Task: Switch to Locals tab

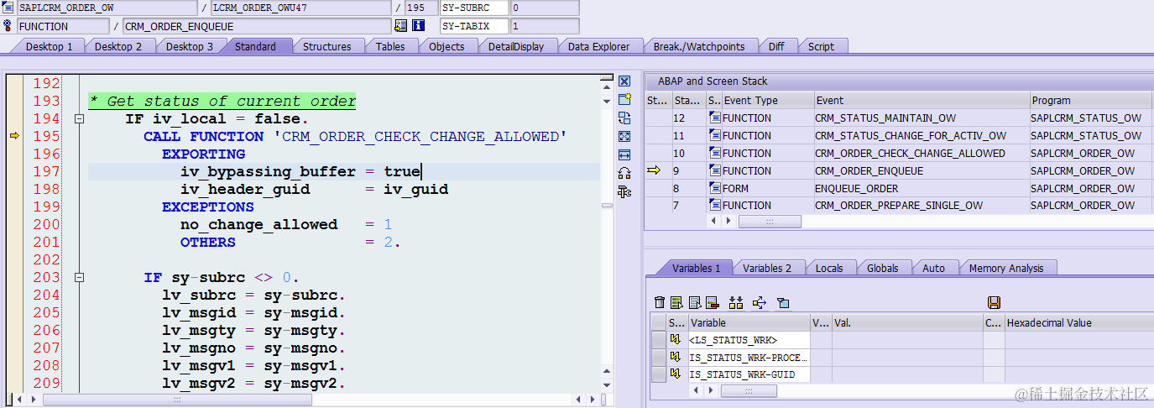Action: coord(829,269)
